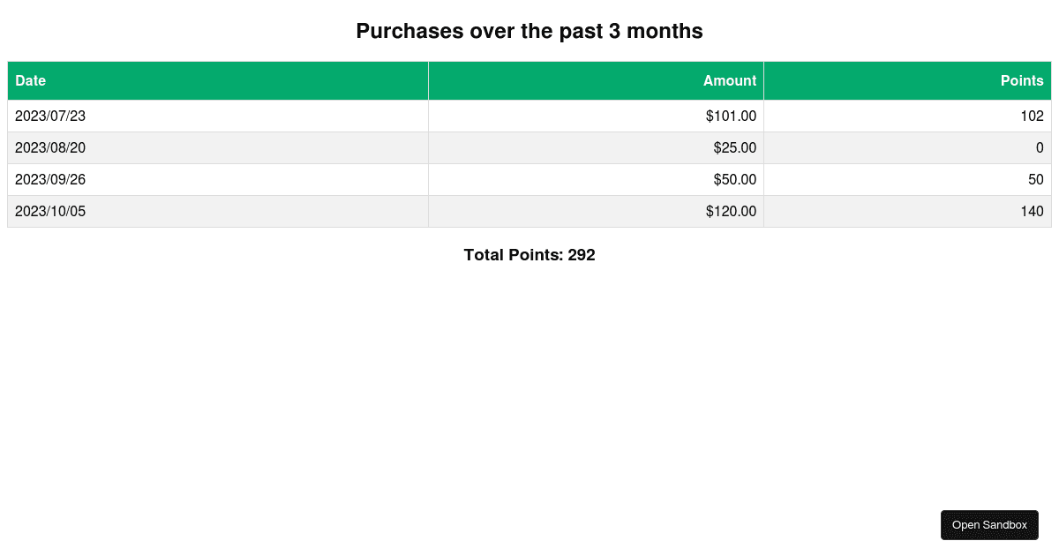The height and width of the screenshot is (556, 1059).
Task: Select the Date column header
Action: [x=218, y=80]
